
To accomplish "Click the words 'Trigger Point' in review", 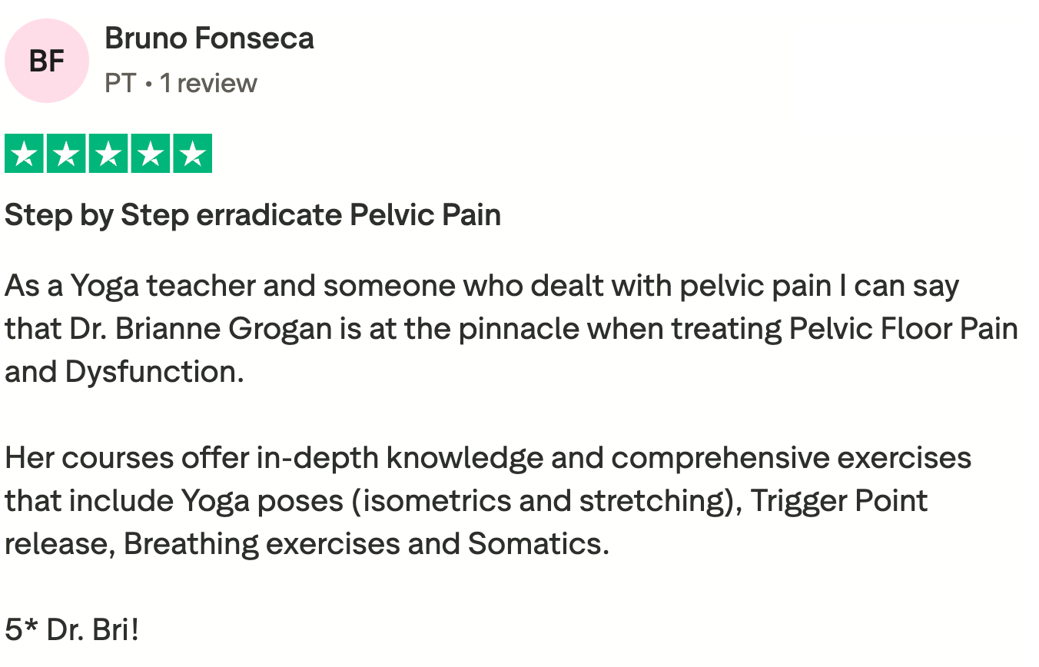I will point(839,501).
